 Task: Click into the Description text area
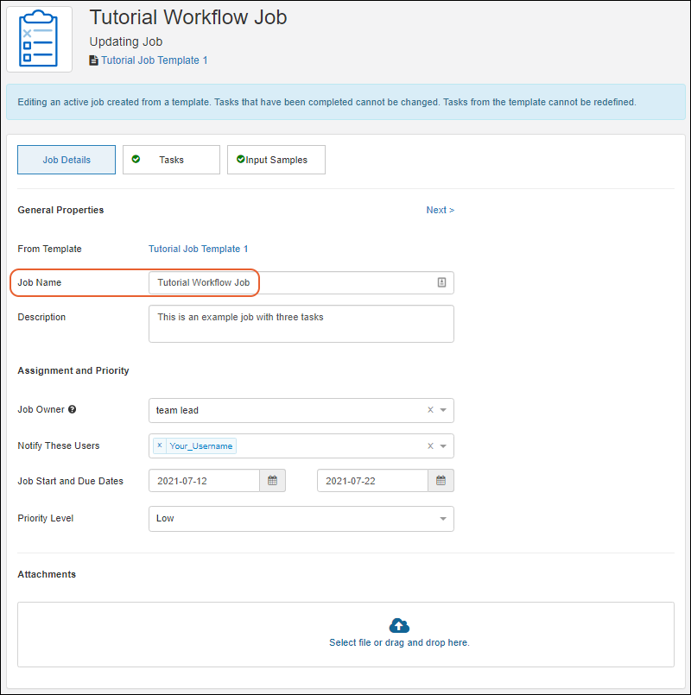301,324
